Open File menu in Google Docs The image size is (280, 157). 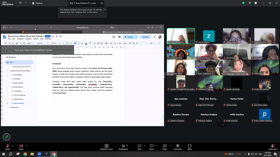(9, 39)
